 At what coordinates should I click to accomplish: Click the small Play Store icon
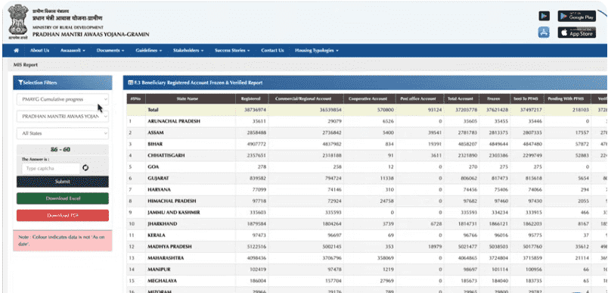pos(544,16)
